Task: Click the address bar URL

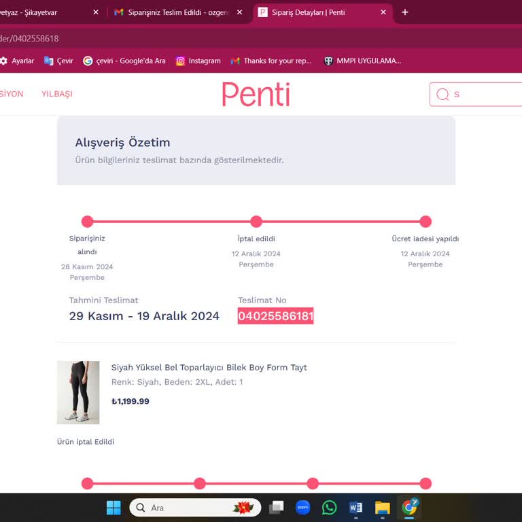Action: click(x=29, y=39)
